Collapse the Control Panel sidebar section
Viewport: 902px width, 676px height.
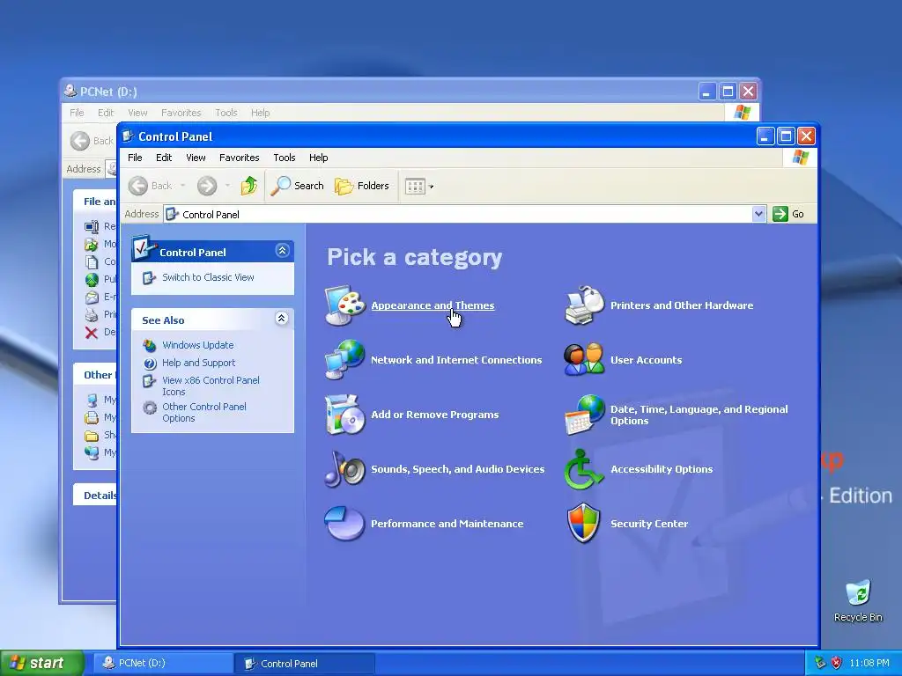(x=282, y=251)
